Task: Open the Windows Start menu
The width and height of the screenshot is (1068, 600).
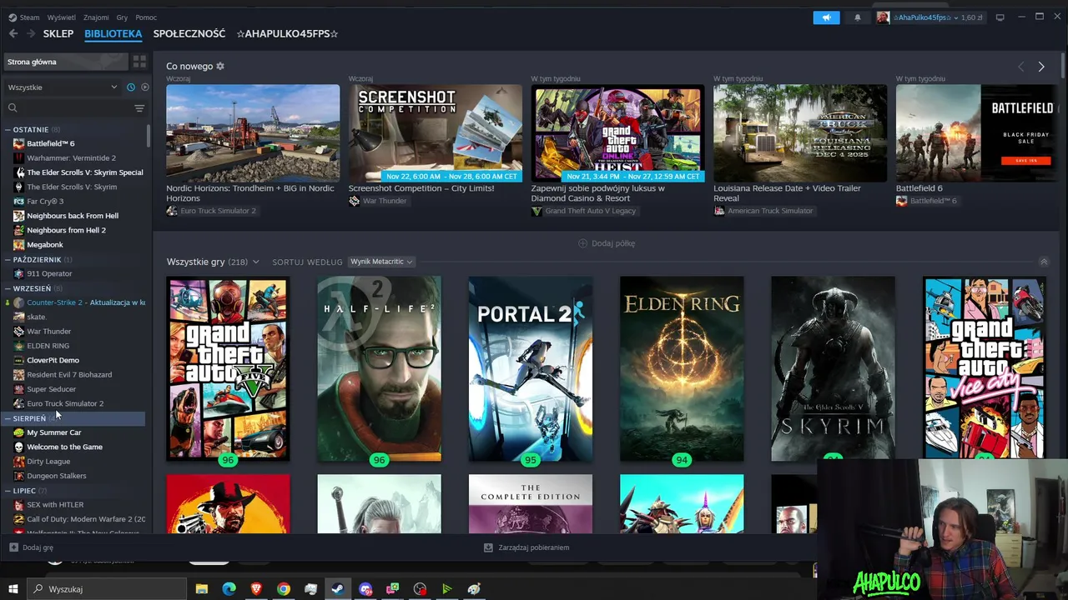Action: coord(13,589)
